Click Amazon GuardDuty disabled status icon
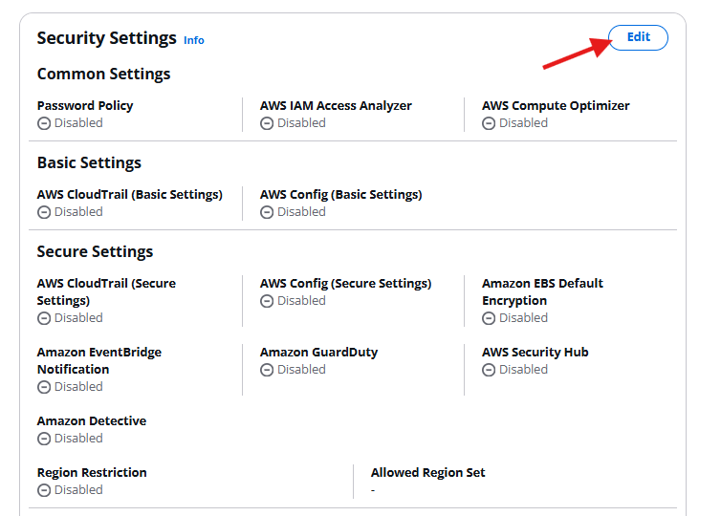Image resolution: width=721 pixels, height=516 pixels. point(267,370)
